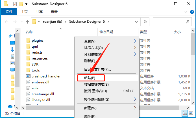Expand chevron after Substance Designer 6 breadcrumb
Viewport: 196px width, 118px height.
108,22
